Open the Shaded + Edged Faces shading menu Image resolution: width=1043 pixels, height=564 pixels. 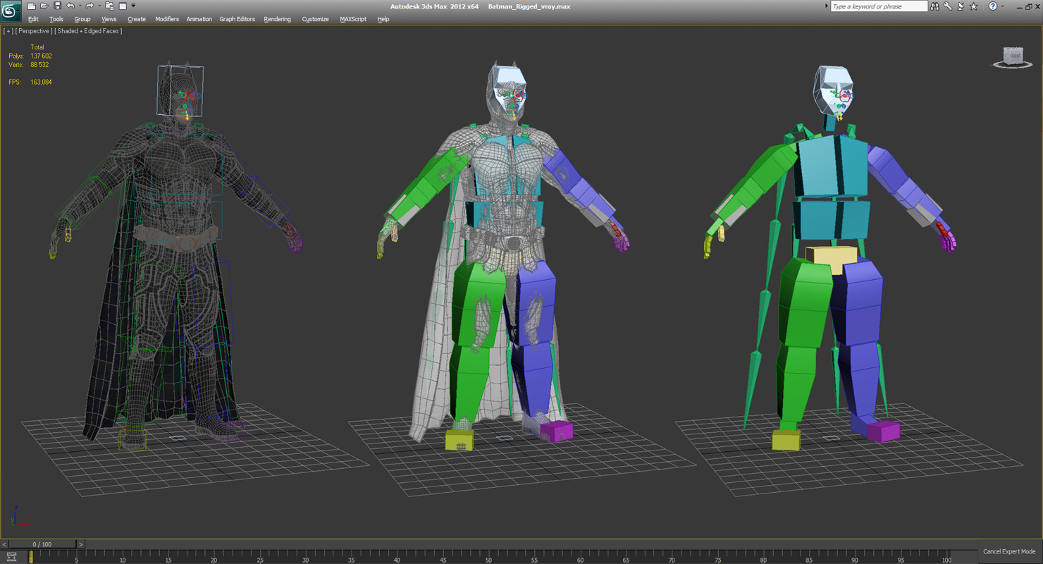(x=89, y=31)
